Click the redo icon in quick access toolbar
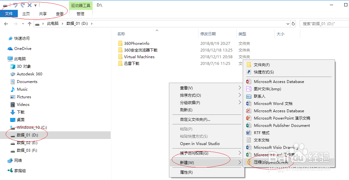The image size is (349, 180). 23,5
